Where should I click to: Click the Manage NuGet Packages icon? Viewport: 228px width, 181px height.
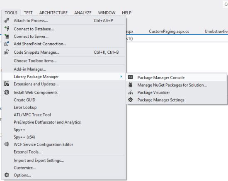131,85
